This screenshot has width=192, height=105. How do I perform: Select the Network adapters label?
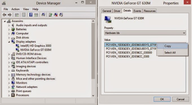coord(27,87)
